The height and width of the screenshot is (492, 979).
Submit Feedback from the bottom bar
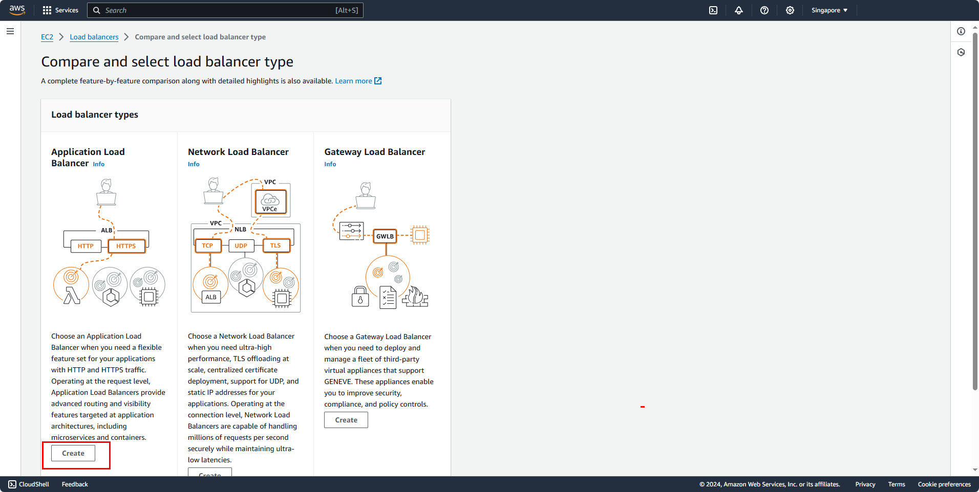pos(74,484)
